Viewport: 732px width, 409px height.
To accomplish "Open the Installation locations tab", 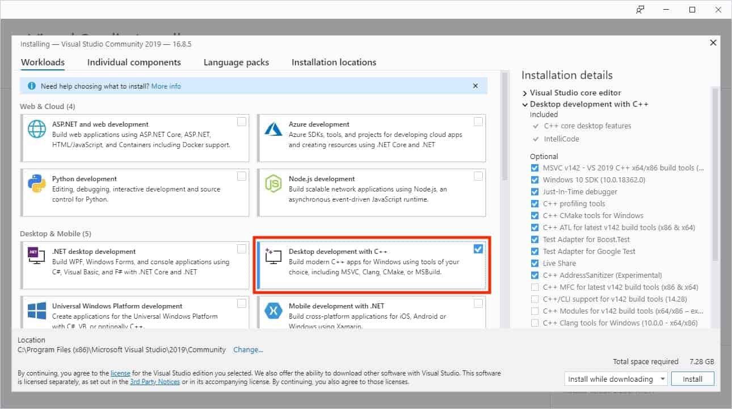I will pyautogui.click(x=334, y=62).
